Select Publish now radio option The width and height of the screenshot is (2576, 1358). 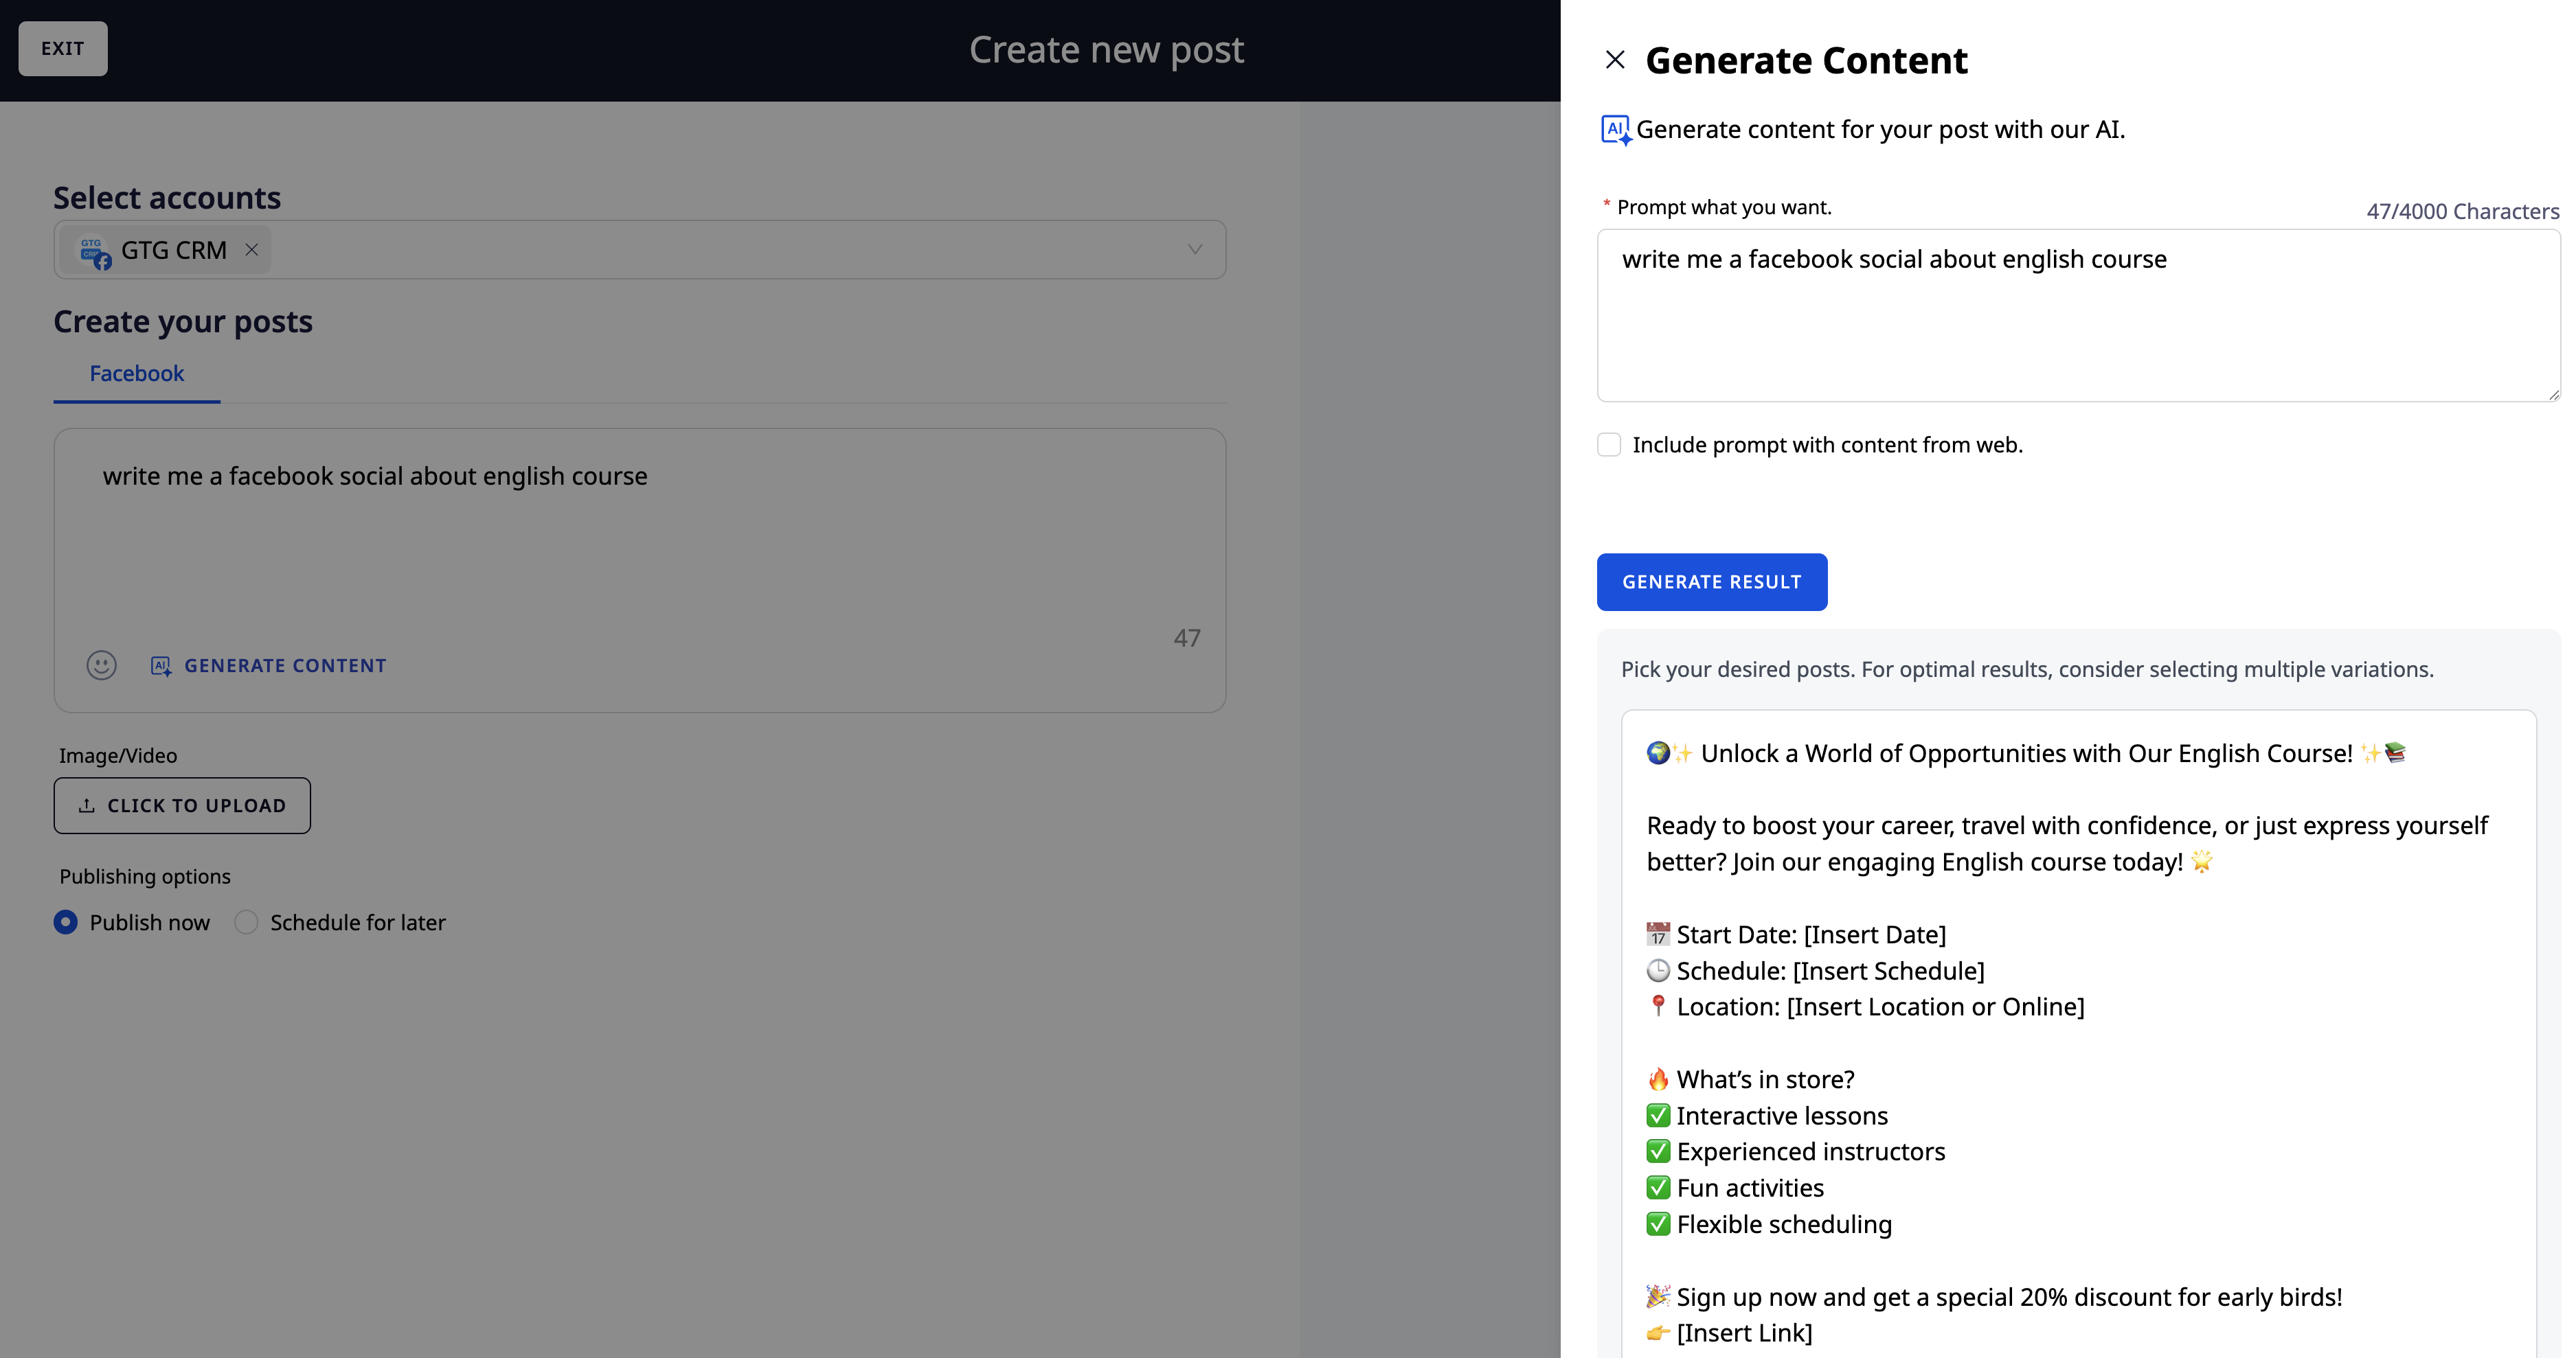tap(66, 922)
